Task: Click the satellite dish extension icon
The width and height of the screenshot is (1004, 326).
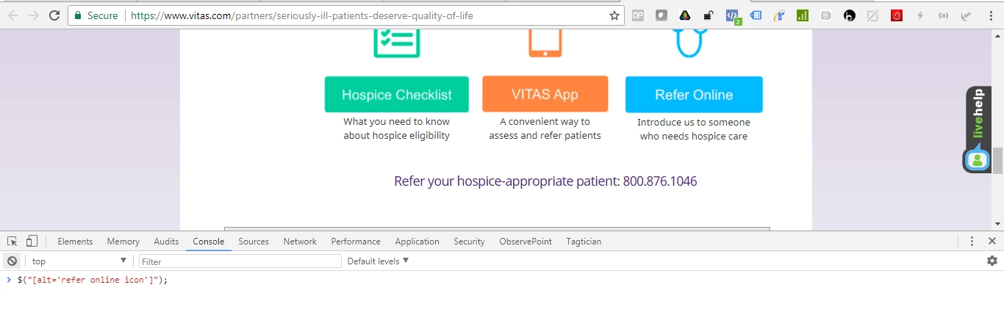Action: click(967, 15)
